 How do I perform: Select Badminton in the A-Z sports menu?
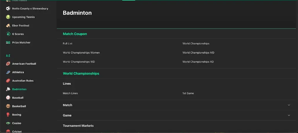coord(19,89)
